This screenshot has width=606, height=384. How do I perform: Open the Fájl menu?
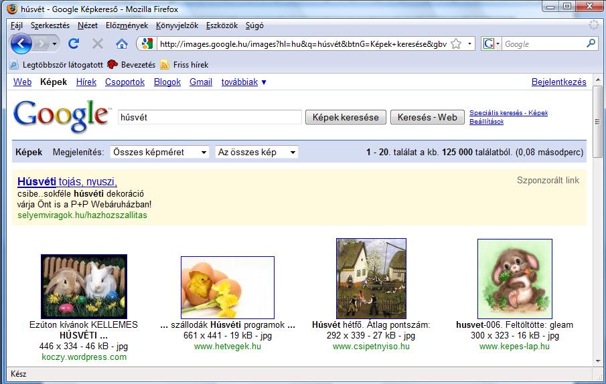click(x=17, y=25)
